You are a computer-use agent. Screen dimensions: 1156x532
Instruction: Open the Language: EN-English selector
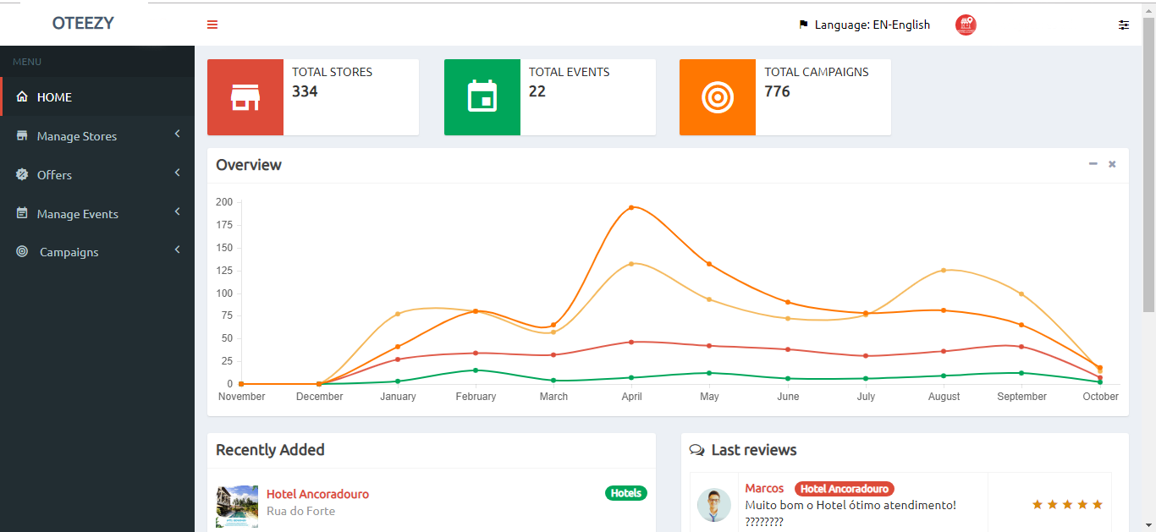click(x=872, y=25)
